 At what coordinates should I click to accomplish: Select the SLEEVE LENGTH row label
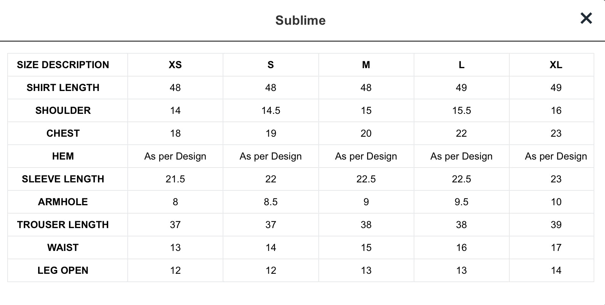pos(63,179)
